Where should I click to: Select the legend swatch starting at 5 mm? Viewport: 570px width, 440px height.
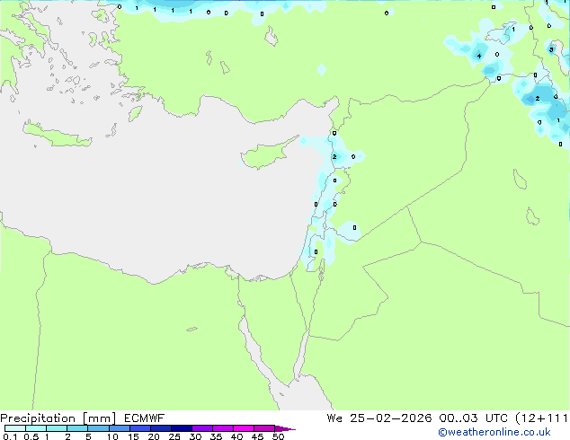tap(98, 428)
